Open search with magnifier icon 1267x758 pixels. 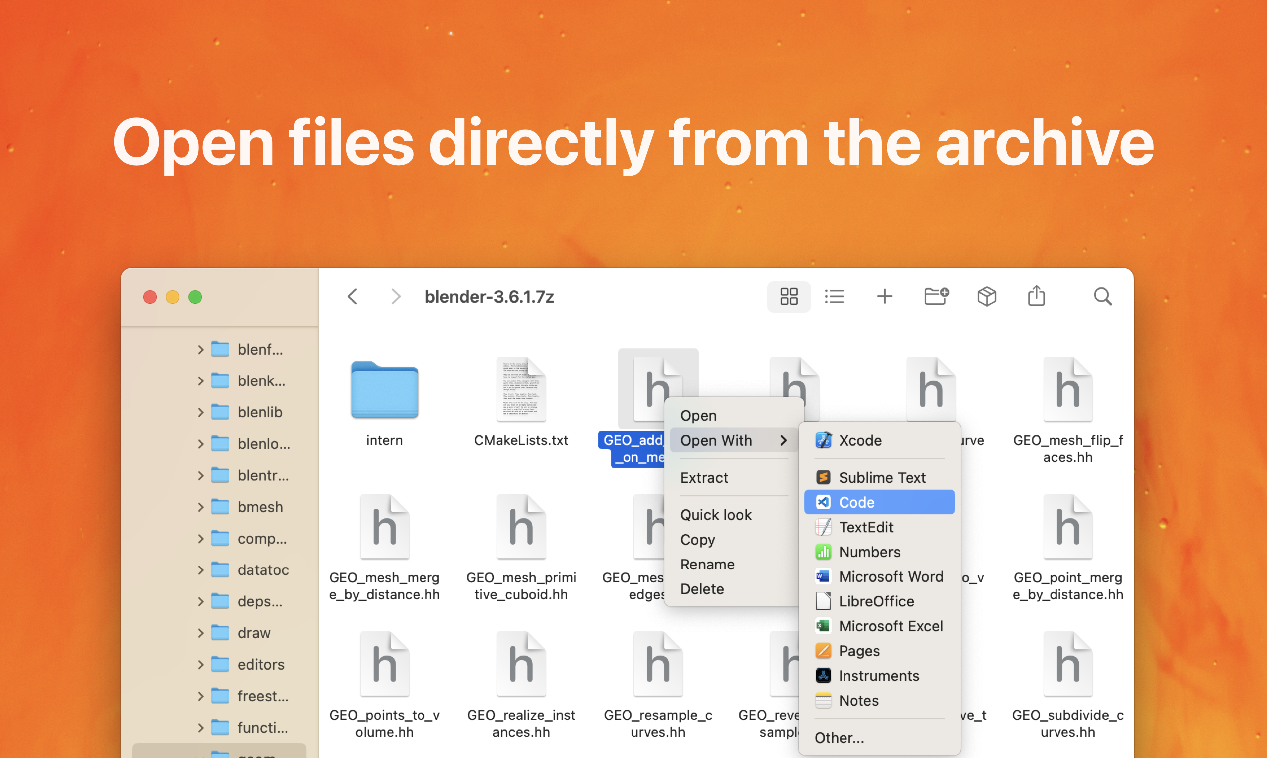tap(1102, 296)
